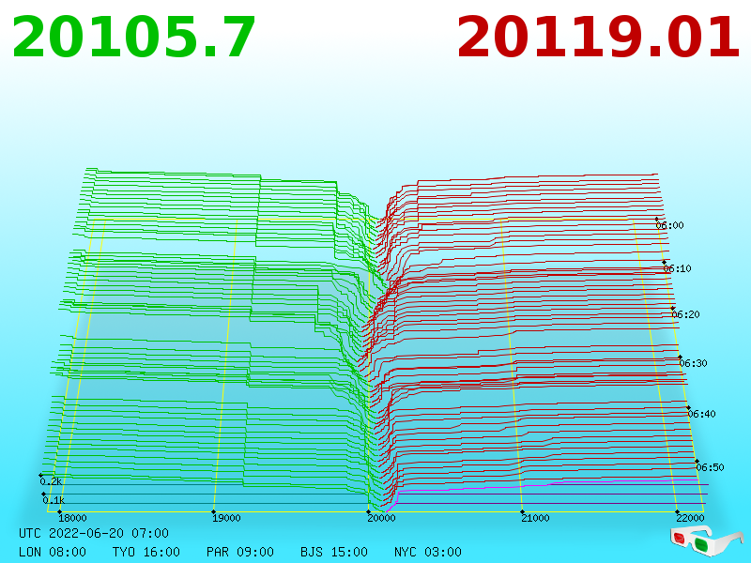Select the 19000 price axis label
Screen dimensions: 751x563
click(x=226, y=518)
